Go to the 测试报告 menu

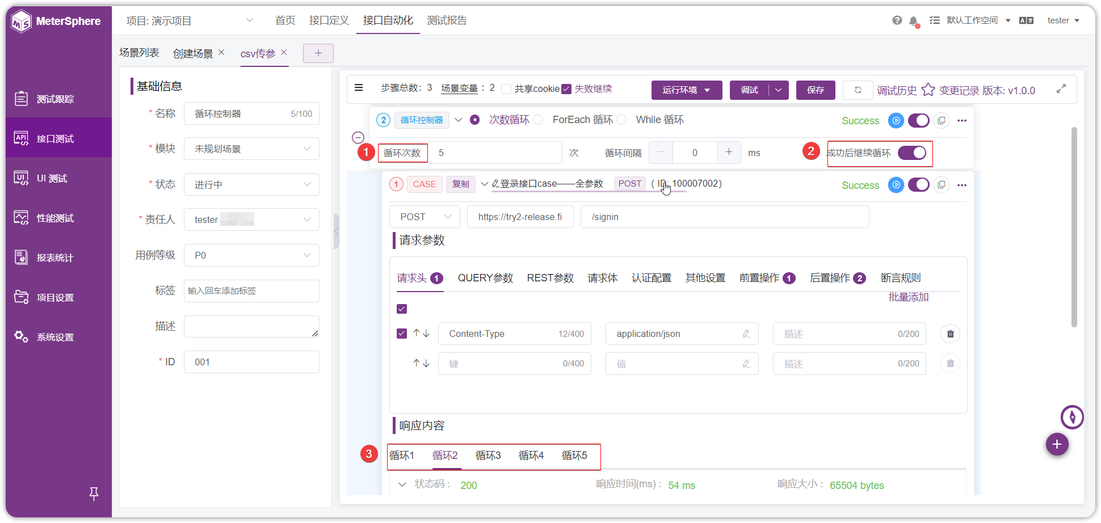tap(447, 20)
